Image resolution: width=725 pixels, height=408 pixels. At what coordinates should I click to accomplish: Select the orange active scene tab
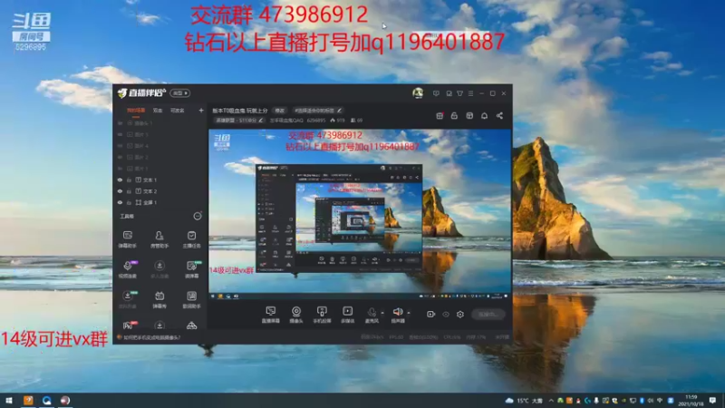tap(136, 111)
